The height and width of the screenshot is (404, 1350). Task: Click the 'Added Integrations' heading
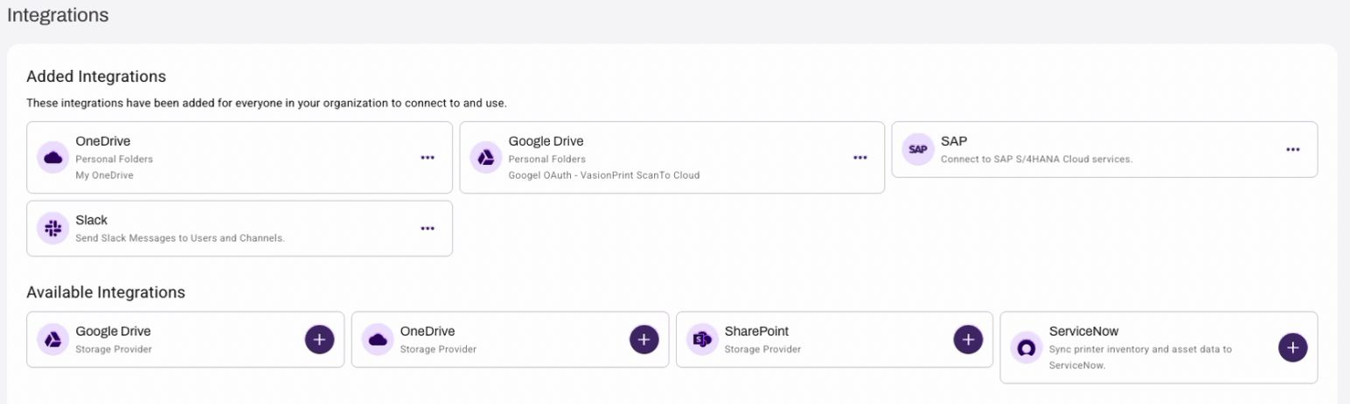pyautogui.click(x=96, y=77)
